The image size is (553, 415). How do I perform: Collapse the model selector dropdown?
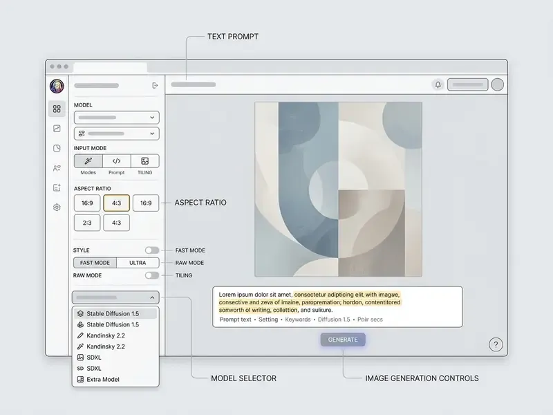pos(115,297)
